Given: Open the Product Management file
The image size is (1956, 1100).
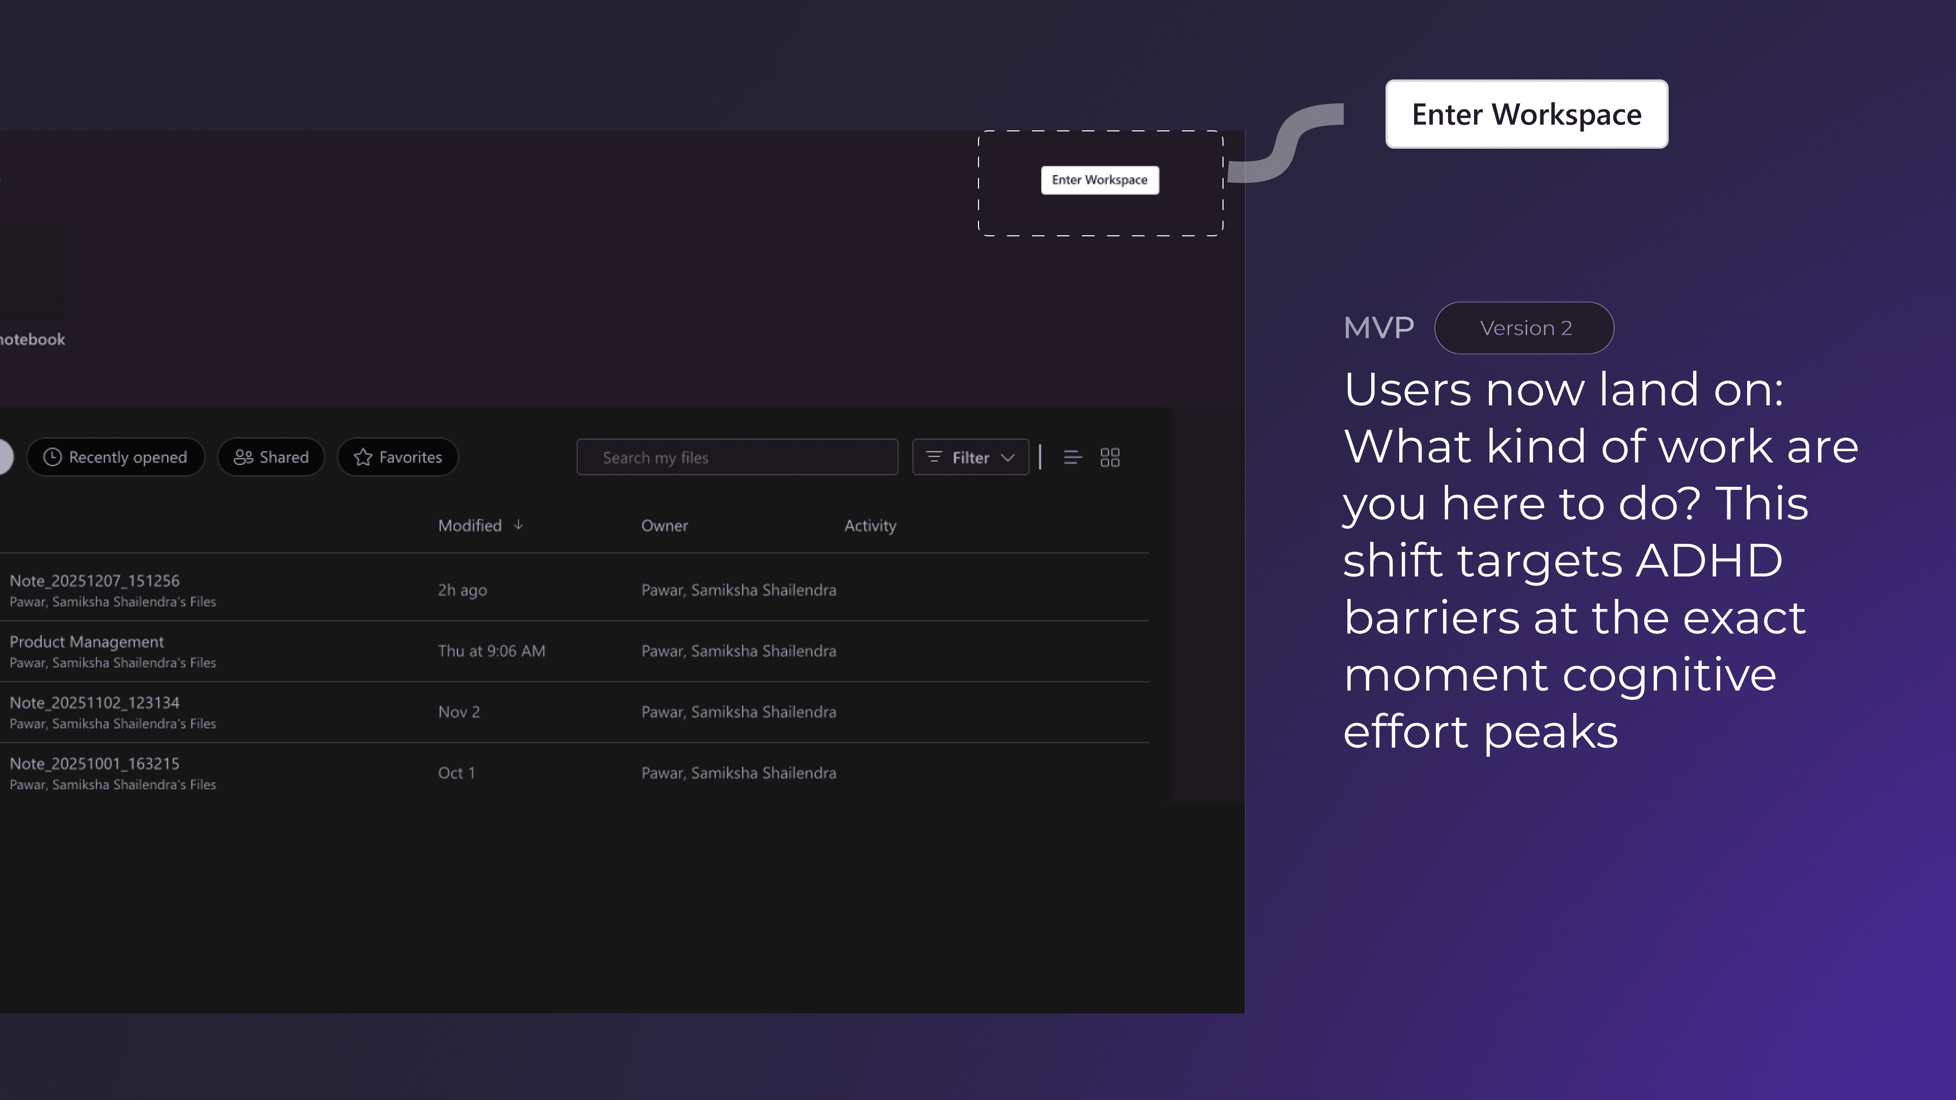Looking at the screenshot, I should pos(87,642).
